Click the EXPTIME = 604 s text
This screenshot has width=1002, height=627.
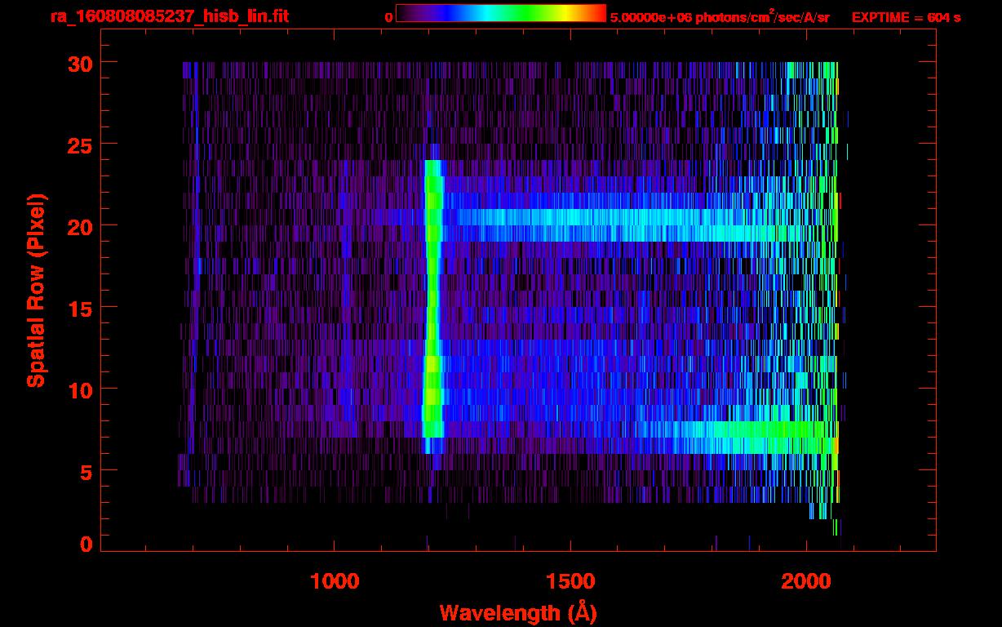906,17
